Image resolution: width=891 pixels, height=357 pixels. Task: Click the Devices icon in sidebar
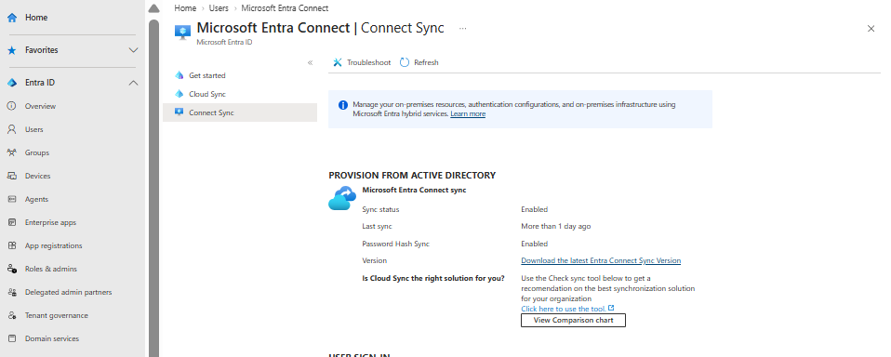[x=12, y=176]
